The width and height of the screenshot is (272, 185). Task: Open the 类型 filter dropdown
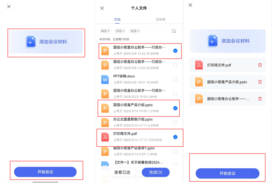[x=105, y=31]
